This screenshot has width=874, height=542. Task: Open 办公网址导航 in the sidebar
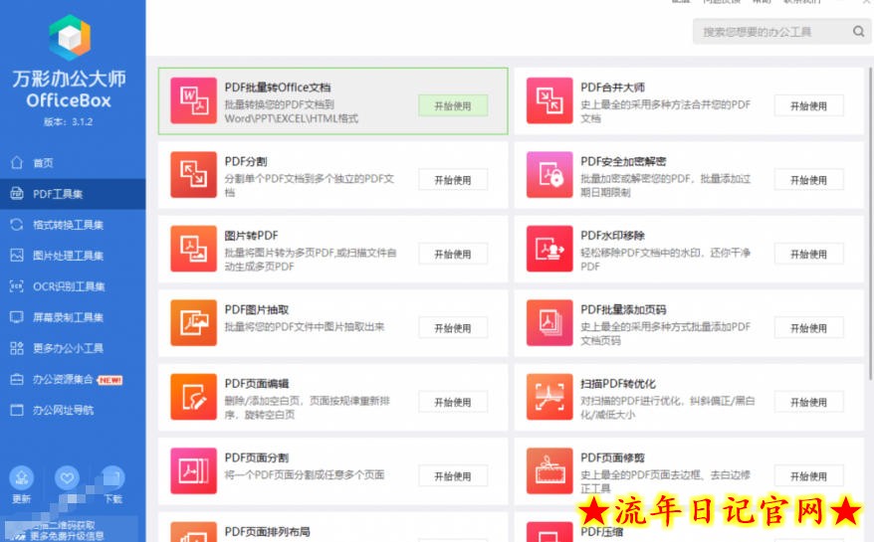(73, 410)
